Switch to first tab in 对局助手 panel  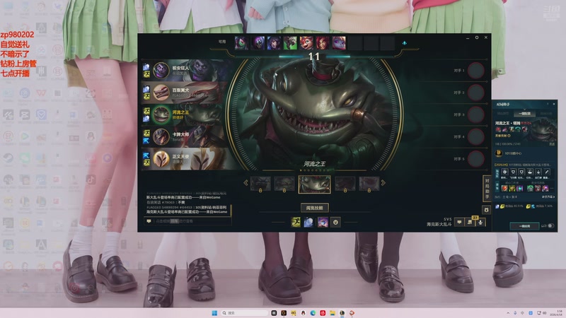[x=503, y=114]
